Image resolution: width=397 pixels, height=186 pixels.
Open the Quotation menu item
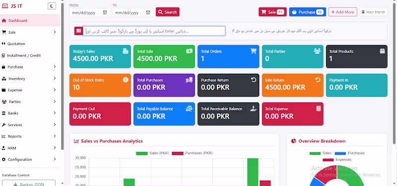pyautogui.click(x=16, y=44)
